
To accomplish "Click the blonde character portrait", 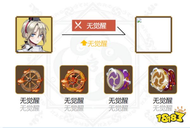I will [x=34, y=34].
